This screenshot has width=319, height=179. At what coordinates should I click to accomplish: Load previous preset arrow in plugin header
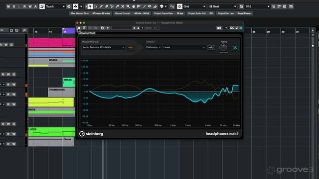pos(134,28)
